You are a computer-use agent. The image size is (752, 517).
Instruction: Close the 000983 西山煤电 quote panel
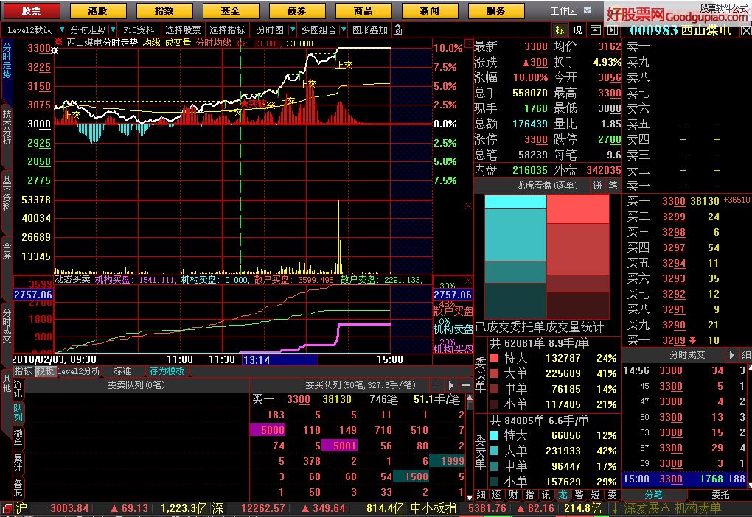[746, 31]
